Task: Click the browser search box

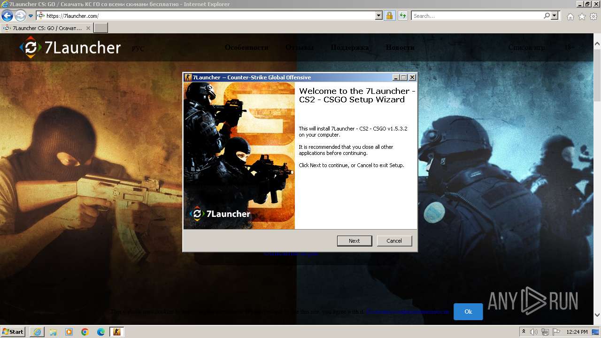Action: pos(477,15)
